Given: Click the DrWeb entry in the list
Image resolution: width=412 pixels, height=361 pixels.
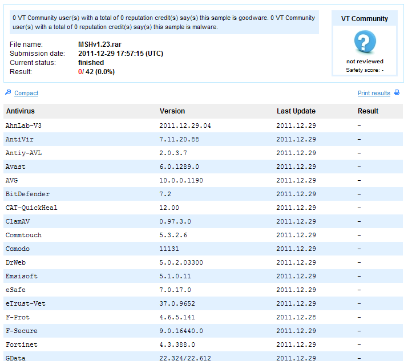Looking at the screenshot, I should [x=15, y=262].
